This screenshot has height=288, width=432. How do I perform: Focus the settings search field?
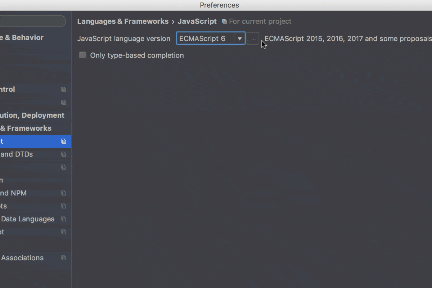coord(32,21)
